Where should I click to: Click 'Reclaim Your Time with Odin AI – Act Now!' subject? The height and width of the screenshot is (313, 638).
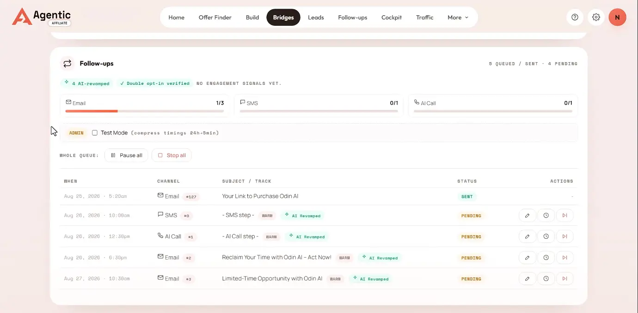tap(276, 257)
